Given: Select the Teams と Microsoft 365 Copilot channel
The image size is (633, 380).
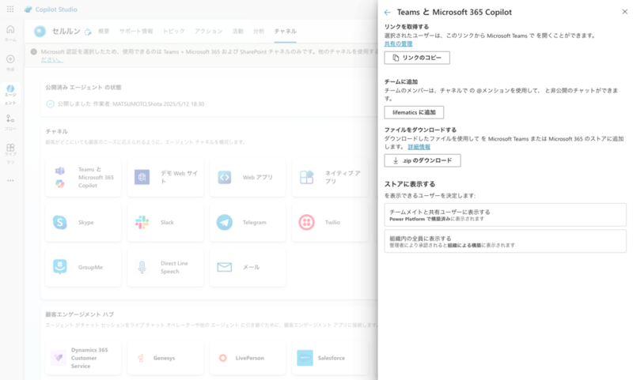Looking at the screenshot, I should click(83, 177).
